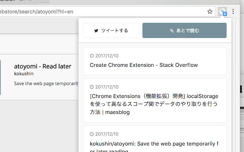This screenshot has height=152, width=244.
Task: Open the atoyomi paperclip extension icon
Action: point(222,11)
